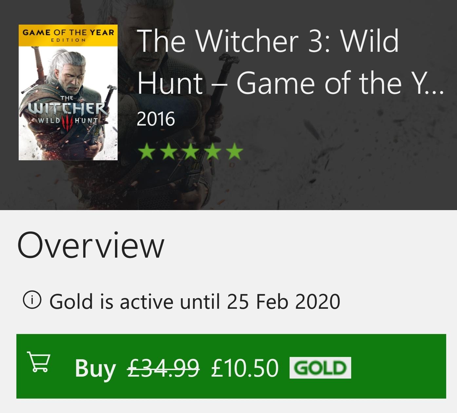The image size is (457, 413).
Task: Click the Gold is active until text
Action: click(195, 301)
